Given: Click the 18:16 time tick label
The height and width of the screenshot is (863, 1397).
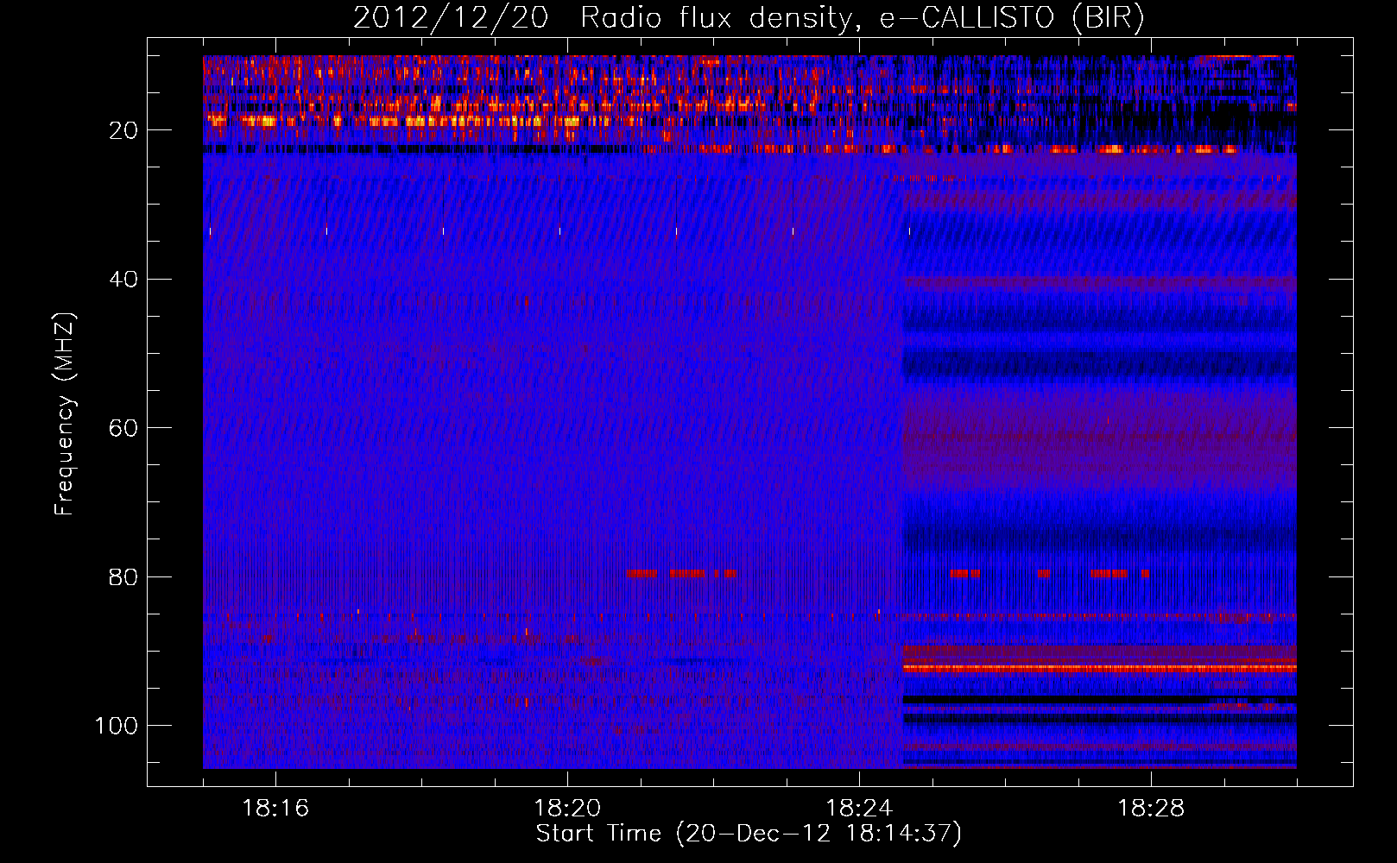Looking at the screenshot, I should [275, 809].
